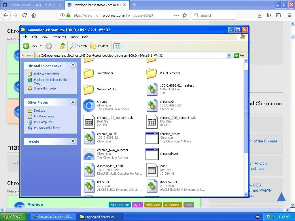This screenshot has width=295, height=221.
Task: Open the Help menu
Action: tap(85, 37)
